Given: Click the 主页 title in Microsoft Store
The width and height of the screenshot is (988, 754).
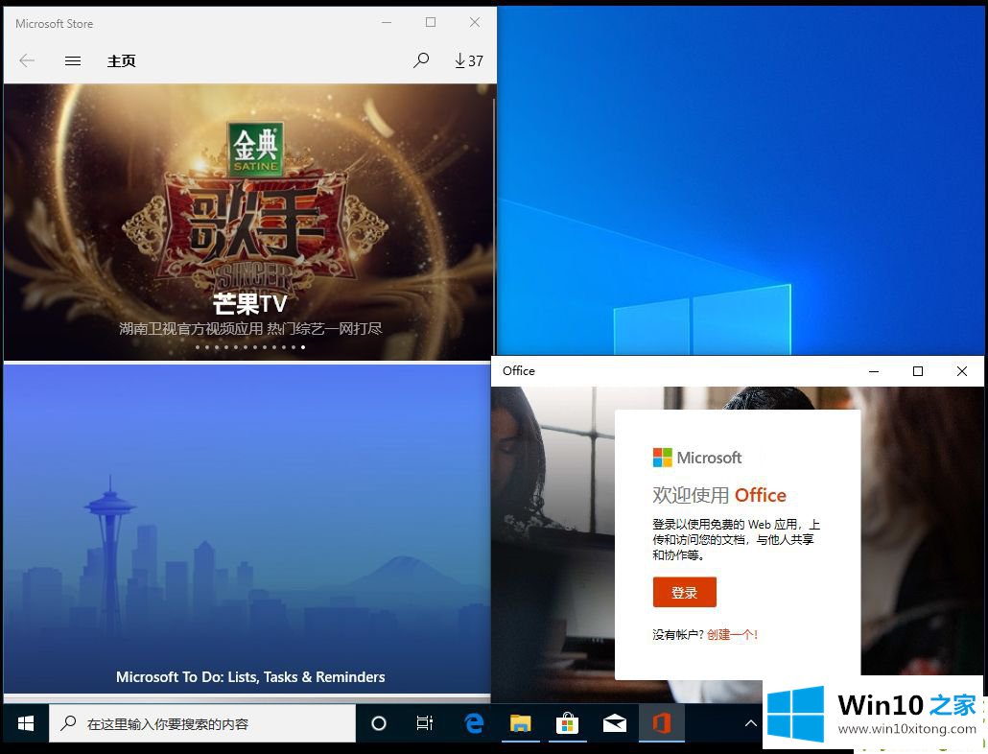Looking at the screenshot, I should tap(122, 60).
